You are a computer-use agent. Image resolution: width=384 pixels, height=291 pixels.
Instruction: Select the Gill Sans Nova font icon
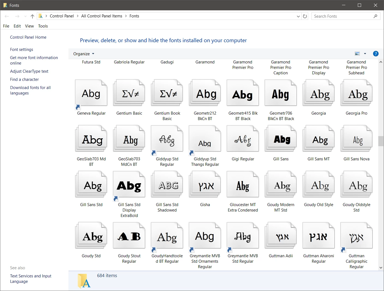click(356, 139)
